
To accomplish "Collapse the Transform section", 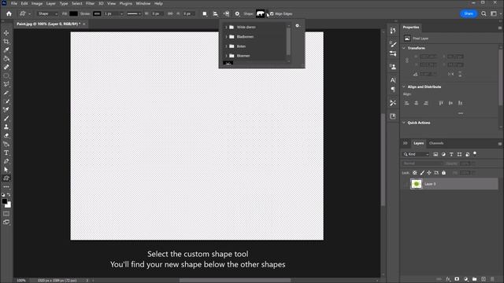I will [404, 48].
